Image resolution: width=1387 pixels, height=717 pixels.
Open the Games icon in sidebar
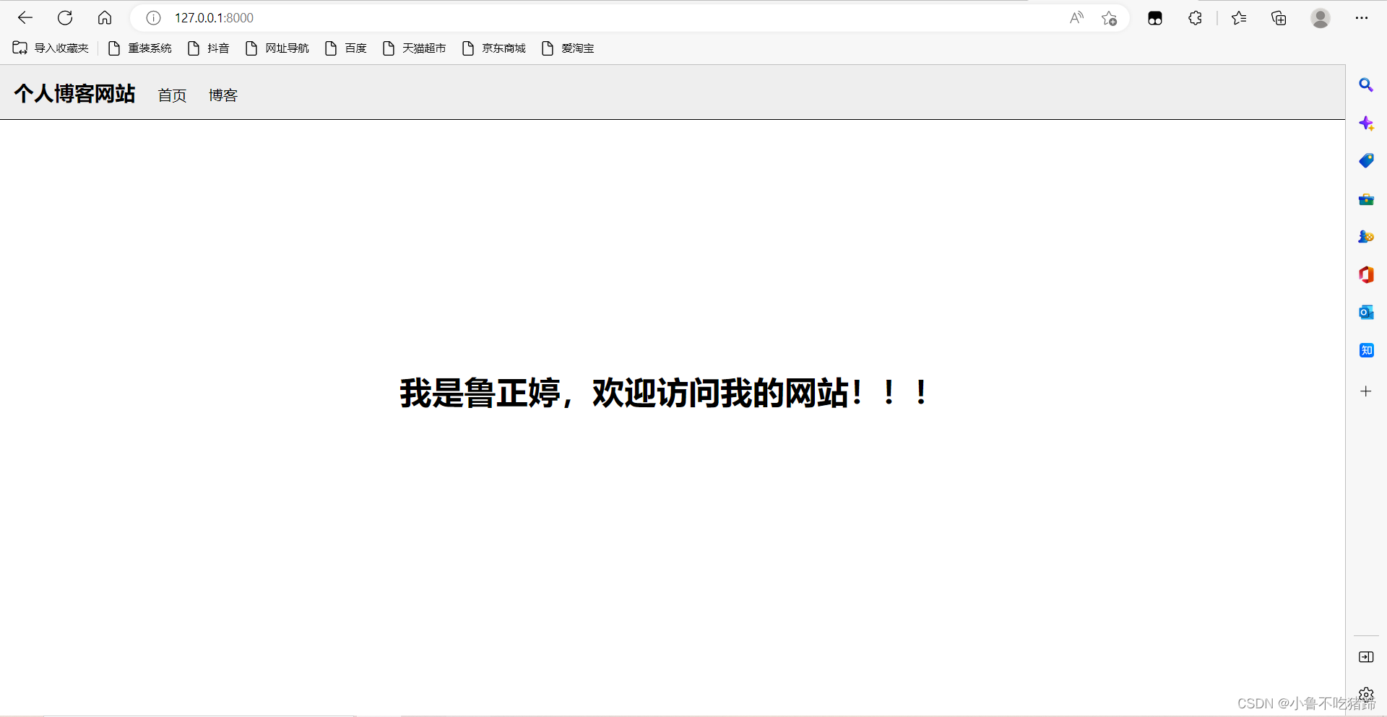(x=1366, y=237)
